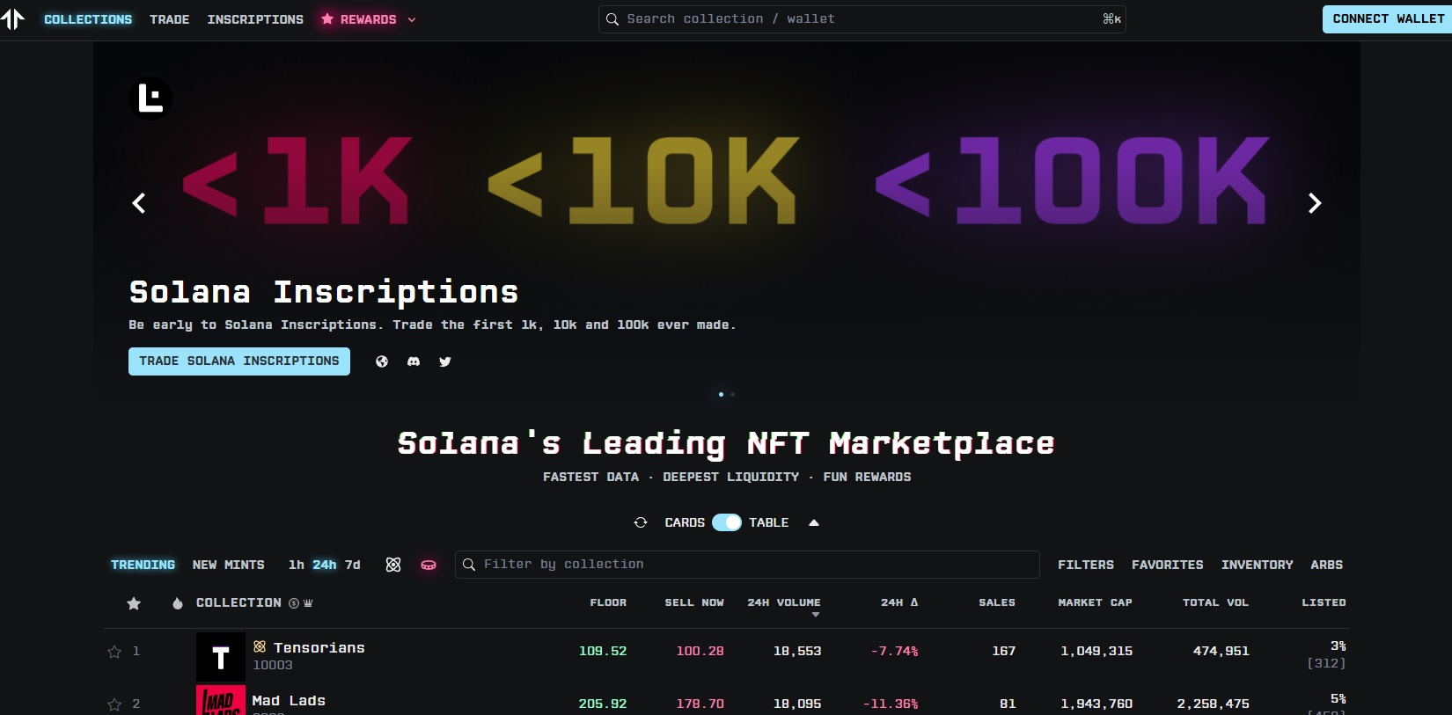Favorite Mad Lads with its star
The width and height of the screenshot is (1452, 715).
click(x=114, y=704)
